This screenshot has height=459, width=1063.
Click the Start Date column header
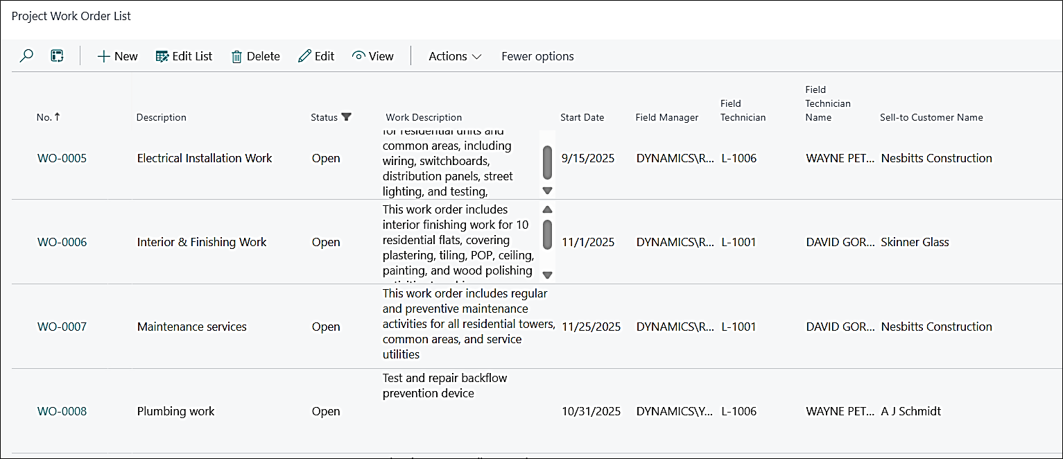pyautogui.click(x=582, y=117)
